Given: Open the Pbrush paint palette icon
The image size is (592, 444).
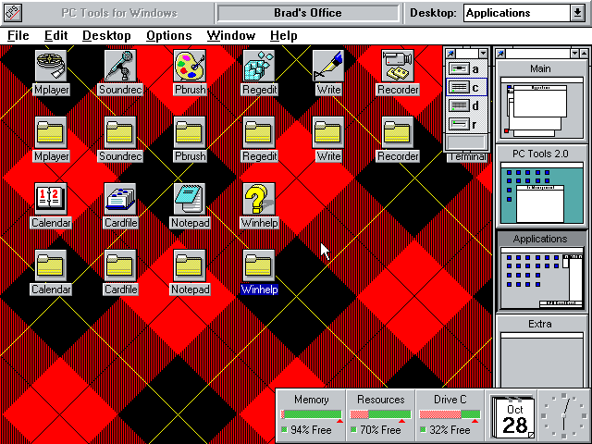Looking at the screenshot, I should [x=190, y=66].
